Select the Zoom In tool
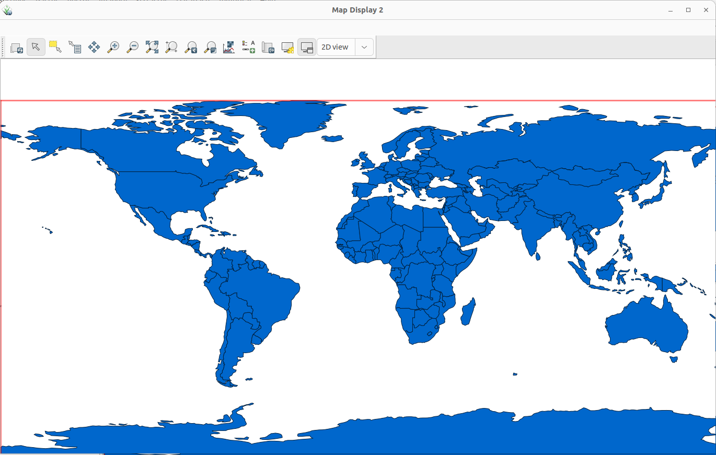Screen dimensions: 716x455 [113, 47]
